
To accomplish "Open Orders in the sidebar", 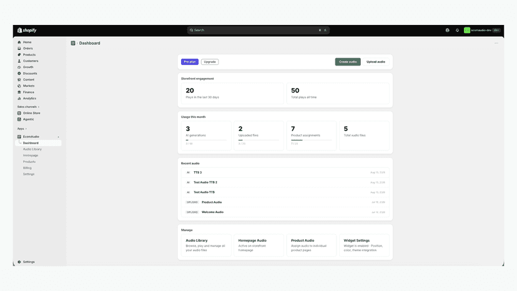I will [27, 49].
